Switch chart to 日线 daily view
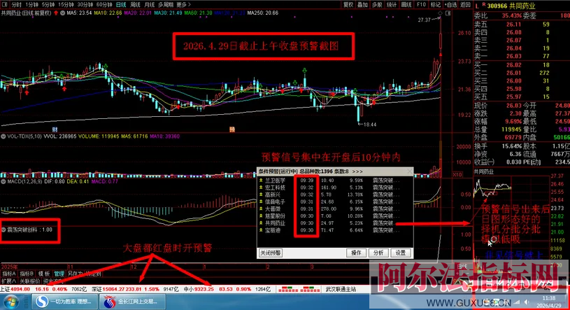 (121, 5)
